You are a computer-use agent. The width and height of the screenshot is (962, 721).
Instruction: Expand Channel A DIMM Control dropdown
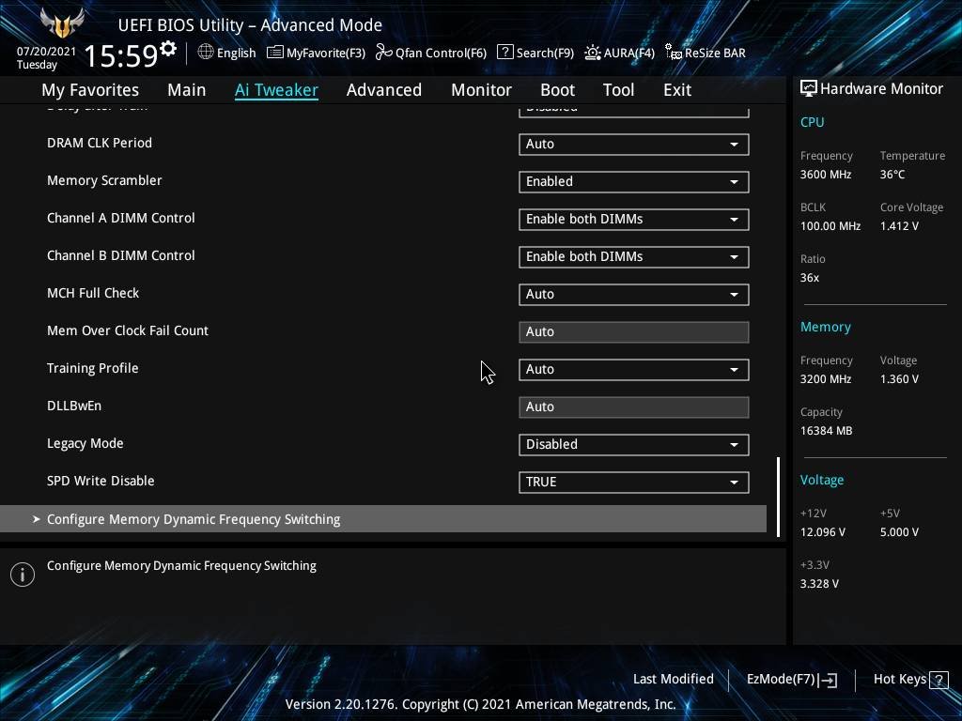pyautogui.click(x=633, y=219)
